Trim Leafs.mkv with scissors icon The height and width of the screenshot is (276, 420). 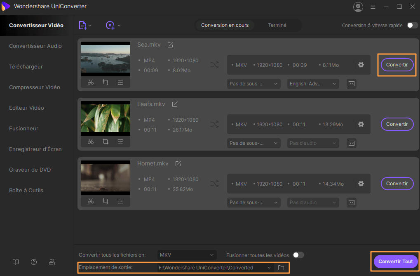[91, 142]
